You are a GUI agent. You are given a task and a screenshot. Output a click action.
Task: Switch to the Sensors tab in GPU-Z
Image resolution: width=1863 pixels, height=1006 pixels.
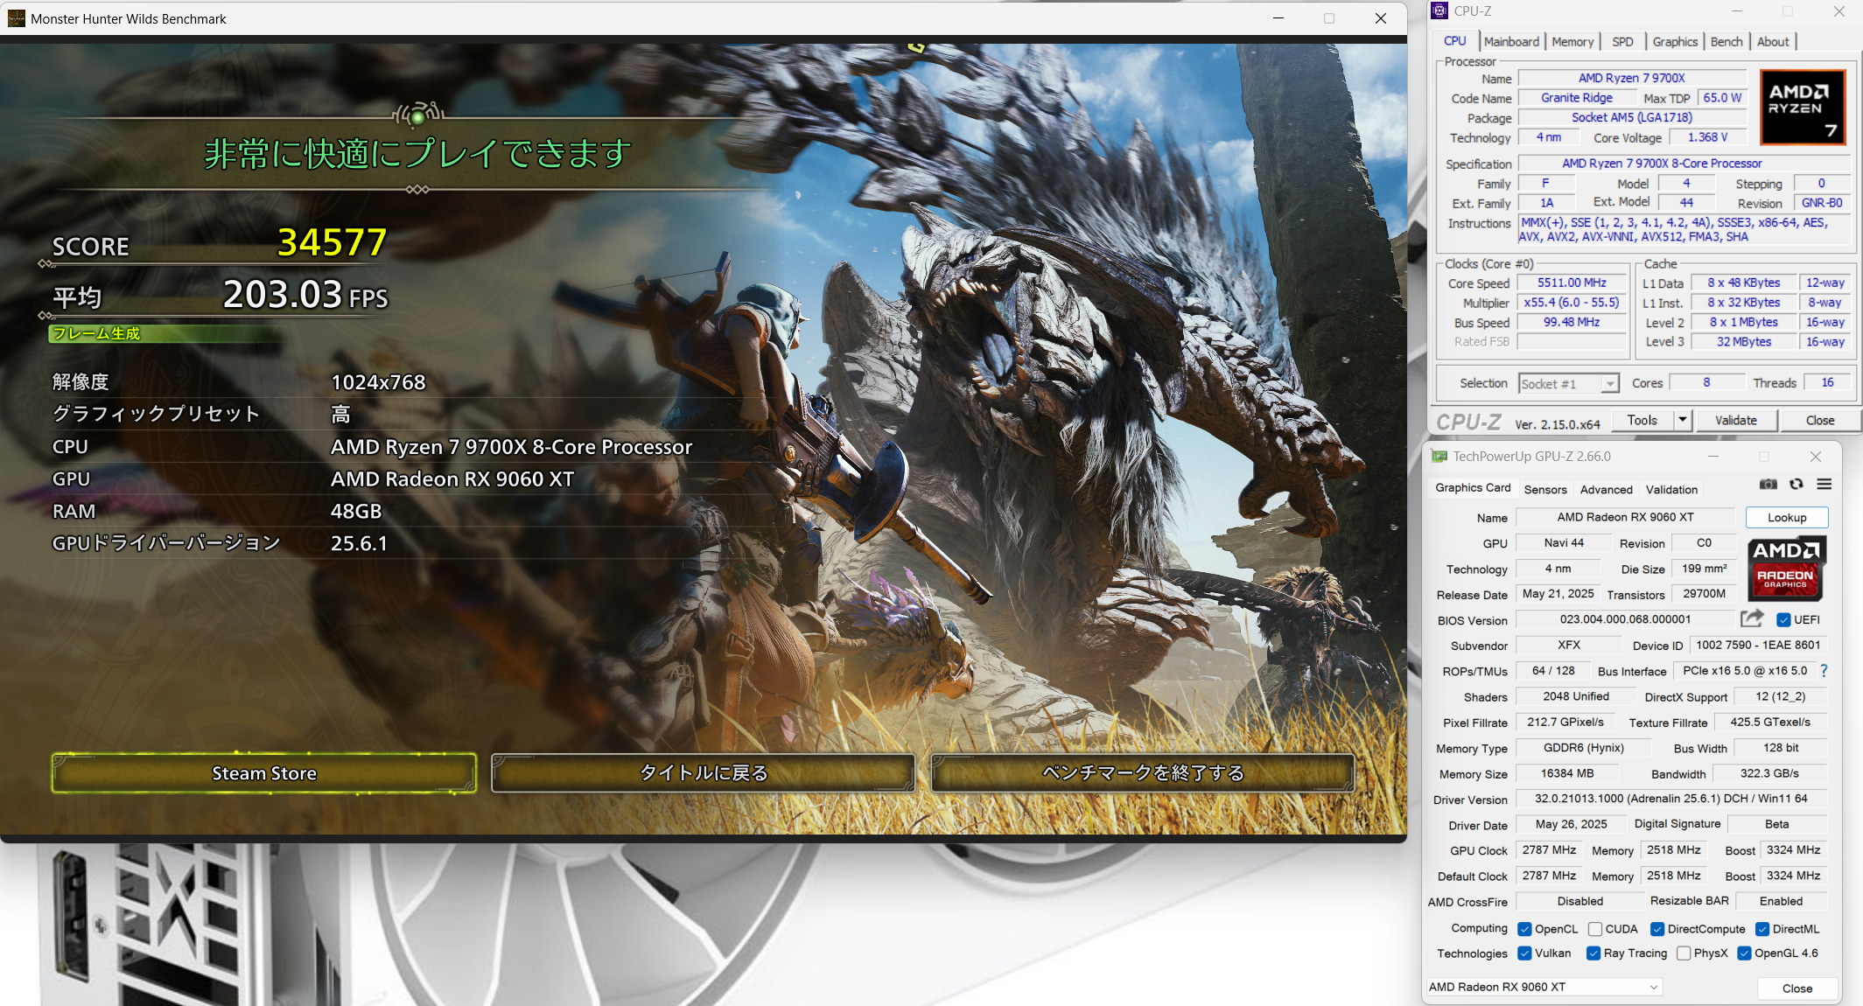(1545, 490)
